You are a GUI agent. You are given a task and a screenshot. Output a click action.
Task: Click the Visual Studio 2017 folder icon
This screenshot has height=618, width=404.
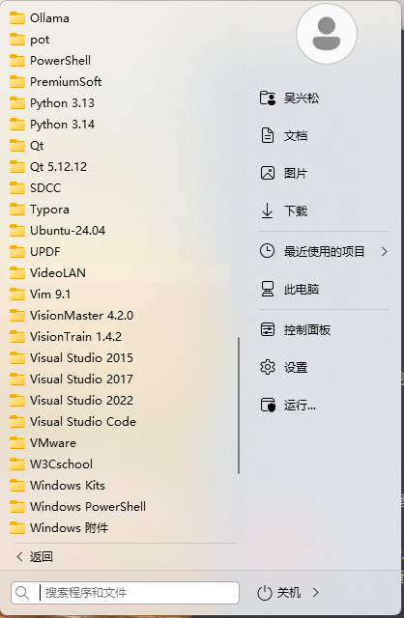pos(17,379)
